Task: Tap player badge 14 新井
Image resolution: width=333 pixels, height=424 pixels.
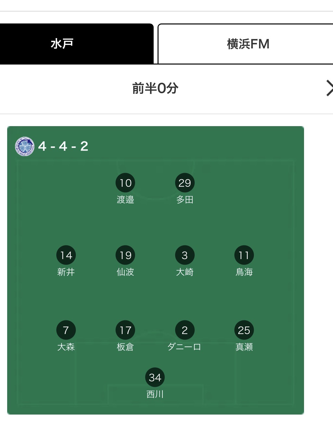Action: pyautogui.click(x=66, y=255)
